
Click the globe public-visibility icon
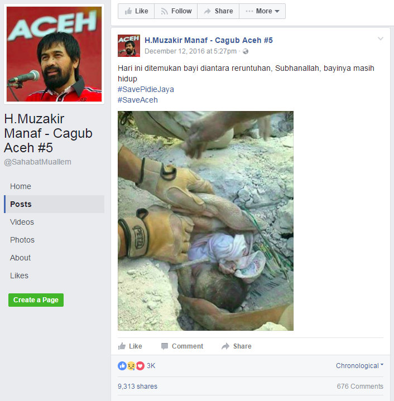[x=246, y=51]
